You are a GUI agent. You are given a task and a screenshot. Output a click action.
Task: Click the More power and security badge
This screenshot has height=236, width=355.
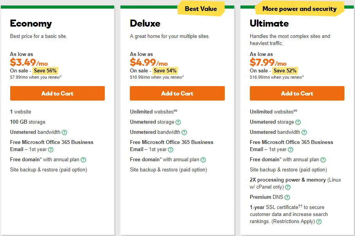(299, 9)
